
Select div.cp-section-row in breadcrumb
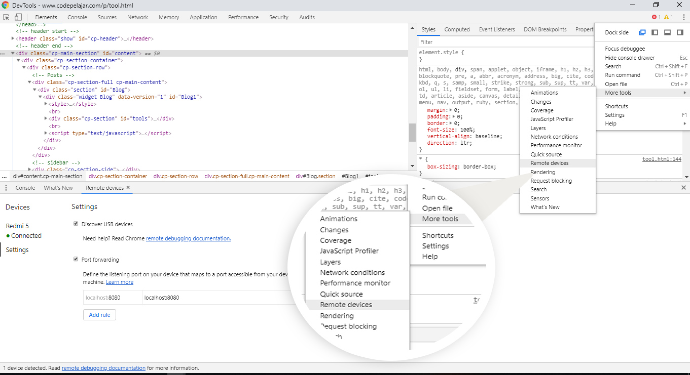pyautogui.click(x=176, y=177)
